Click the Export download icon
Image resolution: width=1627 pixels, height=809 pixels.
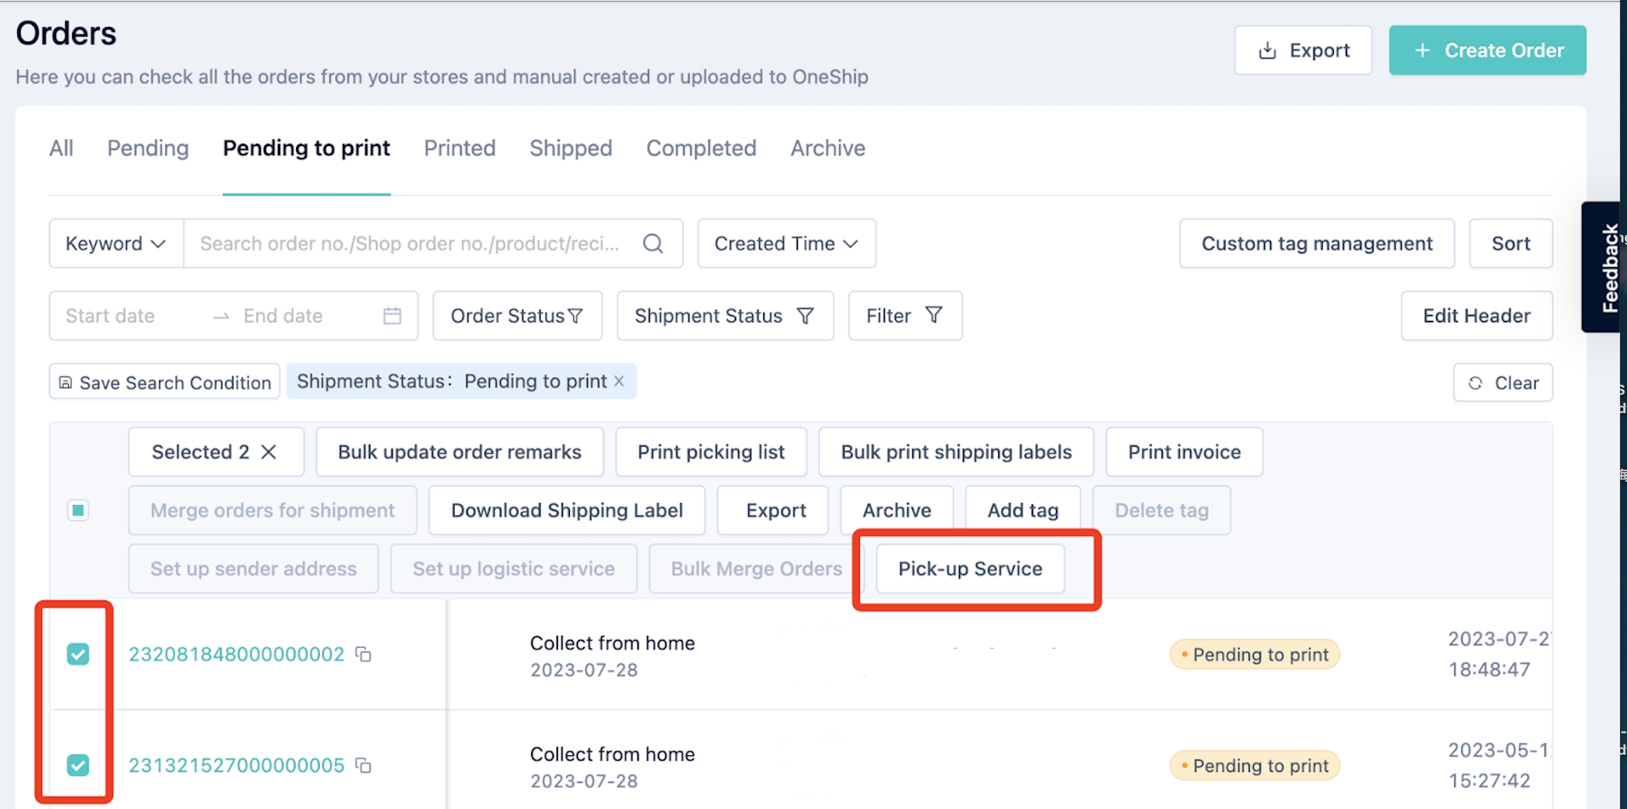pos(1267,50)
